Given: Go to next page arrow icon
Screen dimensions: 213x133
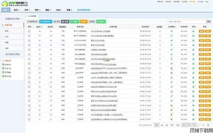Looking at the screenshot, I should 203,125.
